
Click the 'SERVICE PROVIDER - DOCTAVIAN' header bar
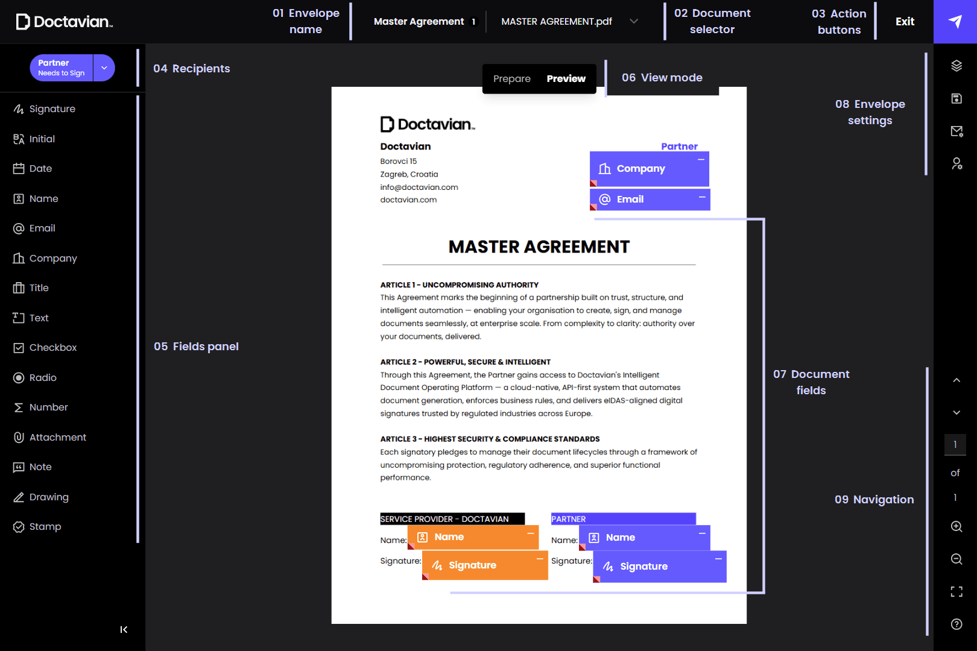(452, 519)
